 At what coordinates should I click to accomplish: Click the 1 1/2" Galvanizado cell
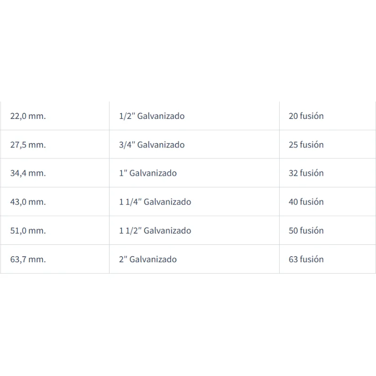pos(194,230)
